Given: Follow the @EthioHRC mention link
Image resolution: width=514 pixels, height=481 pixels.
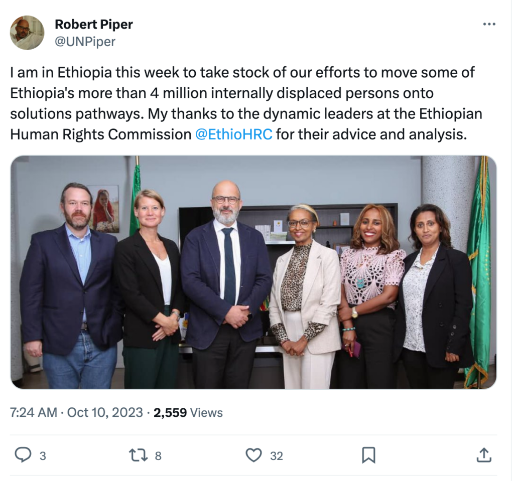Looking at the screenshot, I should (233, 134).
